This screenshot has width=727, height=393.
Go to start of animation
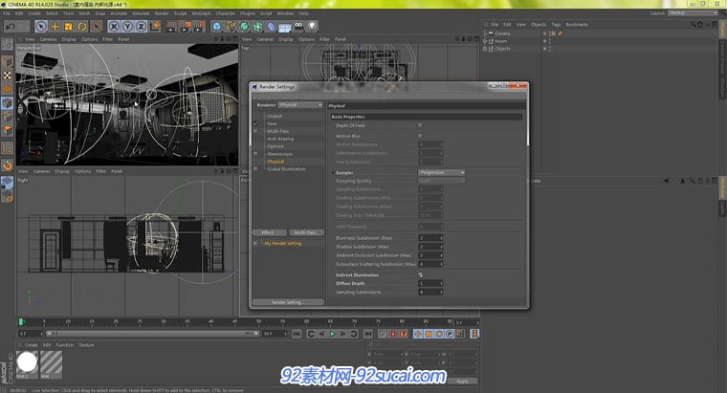click(297, 334)
